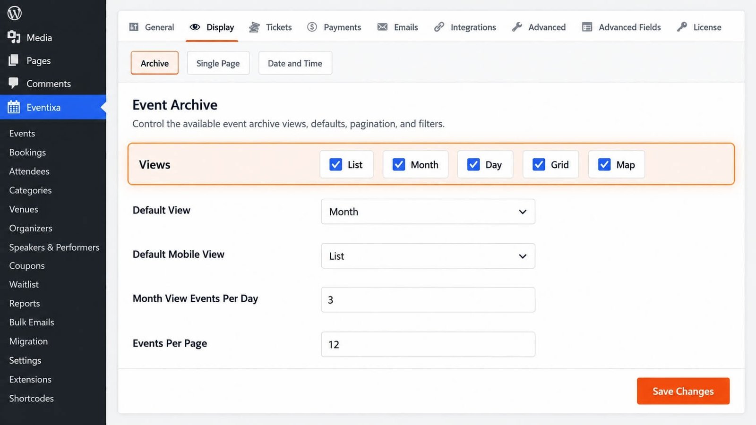
Task: Uncheck the Grid view checkbox
Action: 539,164
